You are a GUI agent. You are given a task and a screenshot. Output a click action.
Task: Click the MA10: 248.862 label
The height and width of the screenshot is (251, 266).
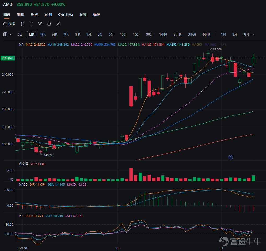[58, 45]
